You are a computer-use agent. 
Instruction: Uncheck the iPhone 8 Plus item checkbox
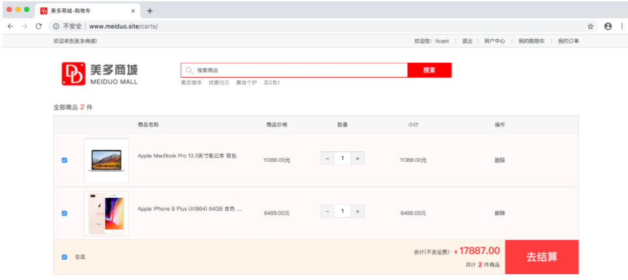pos(64,213)
